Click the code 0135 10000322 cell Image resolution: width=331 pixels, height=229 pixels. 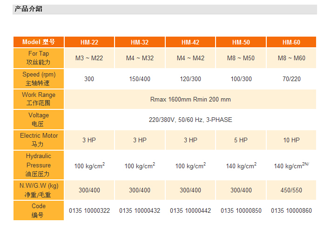pos(89,211)
